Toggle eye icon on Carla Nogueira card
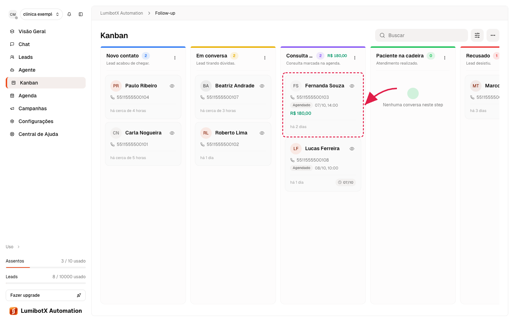514x321 pixels. click(x=172, y=133)
